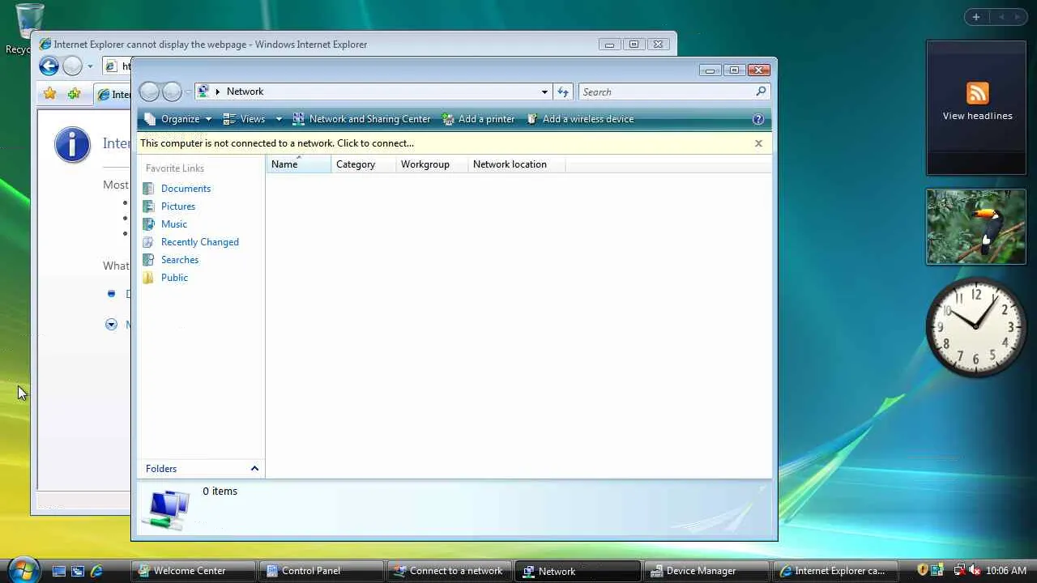Click Show Desktop in Quick Launch
The height and width of the screenshot is (583, 1037).
click(59, 571)
